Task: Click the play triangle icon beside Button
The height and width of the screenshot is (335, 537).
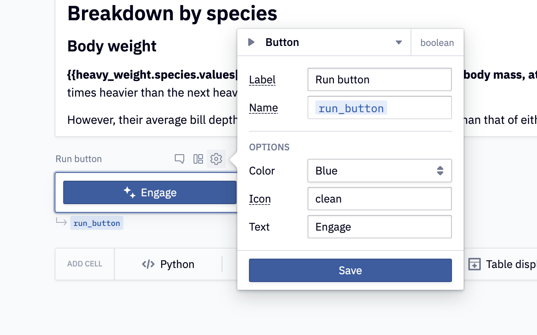Action: [252, 42]
